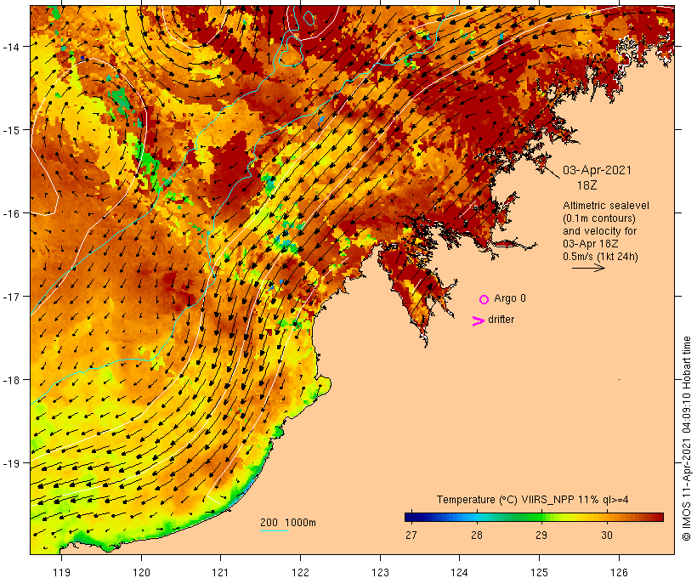Image resolution: width=697 pixels, height=578 pixels.
Task: Click the '(0.1m contours)' caption line
Action: pos(599,218)
